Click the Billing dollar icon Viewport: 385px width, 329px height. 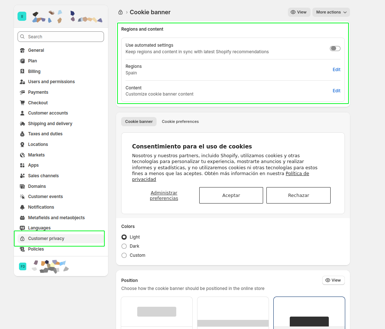pos(22,71)
